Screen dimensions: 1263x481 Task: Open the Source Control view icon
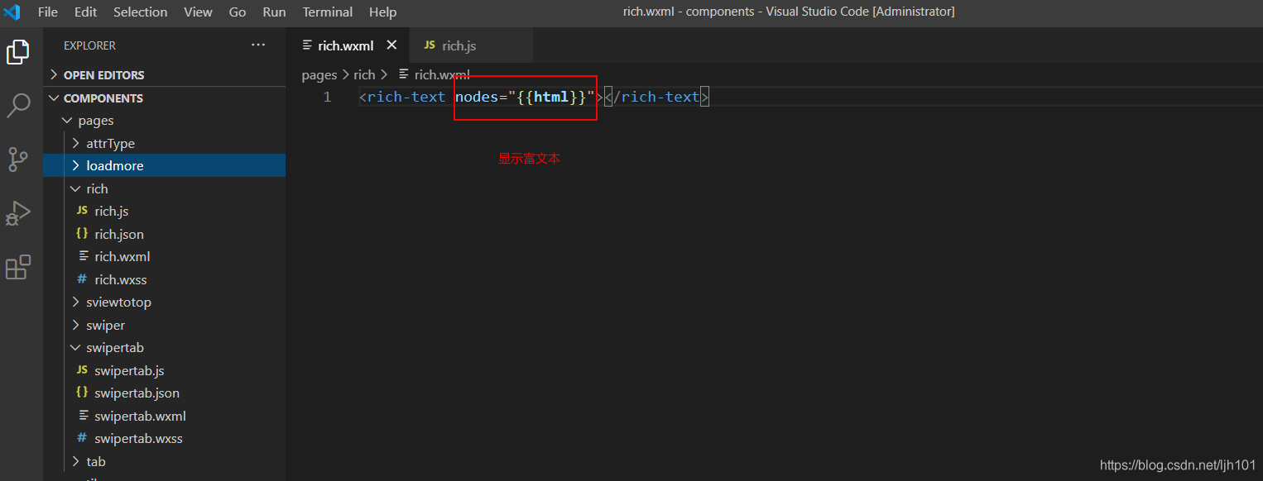click(18, 159)
